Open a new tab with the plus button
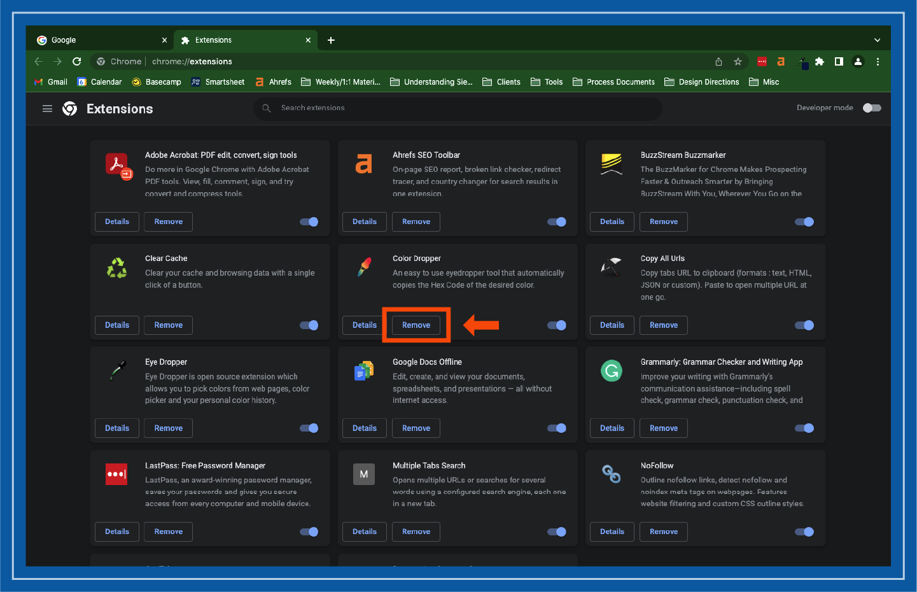 [x=331, y=40]
